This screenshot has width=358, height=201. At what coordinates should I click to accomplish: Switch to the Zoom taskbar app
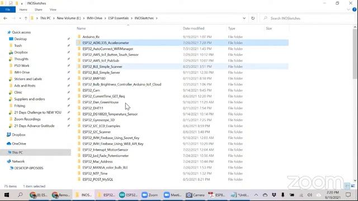[150, 195]
